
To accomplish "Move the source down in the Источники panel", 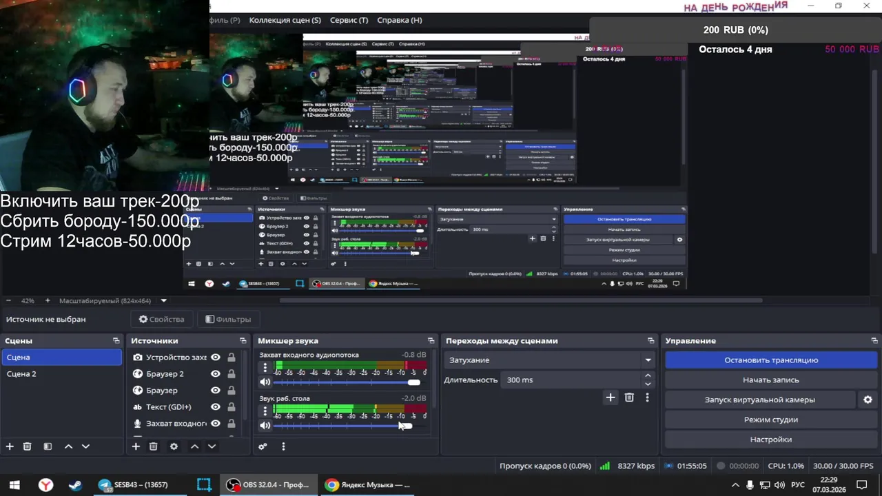I will [212, 446].
